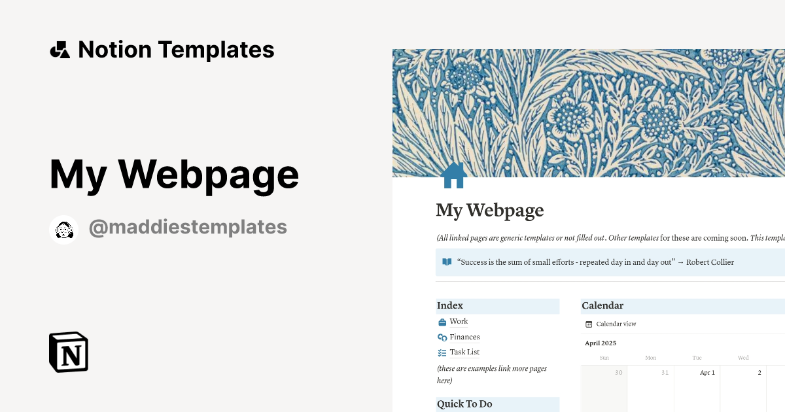The image size is (785, 412).
Task: Click the coins icon beside Finances
Action: coord(442,337)
